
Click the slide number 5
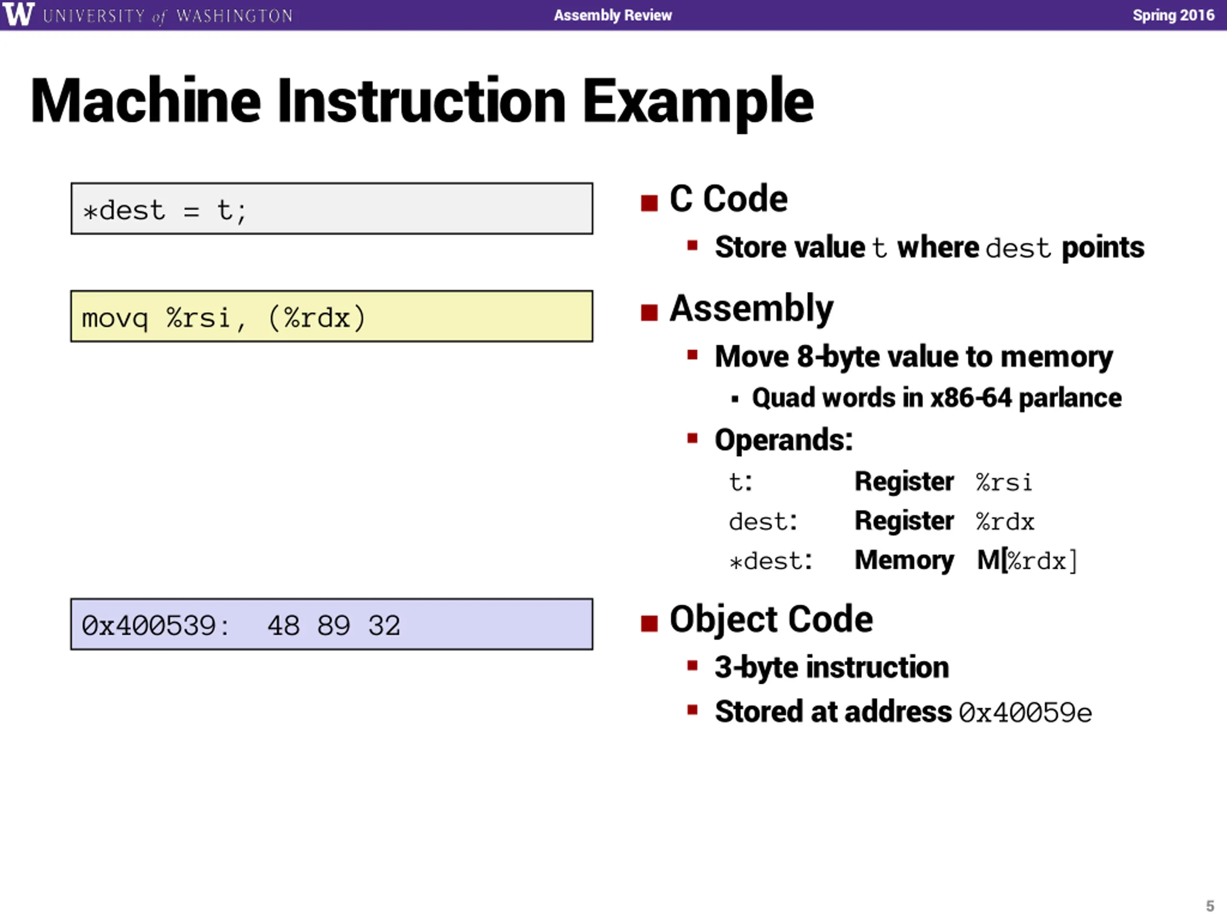[1210, 906]
